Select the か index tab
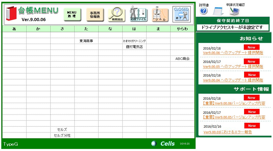The width and height of the screenshot is (273, 151). click(38, 29)
